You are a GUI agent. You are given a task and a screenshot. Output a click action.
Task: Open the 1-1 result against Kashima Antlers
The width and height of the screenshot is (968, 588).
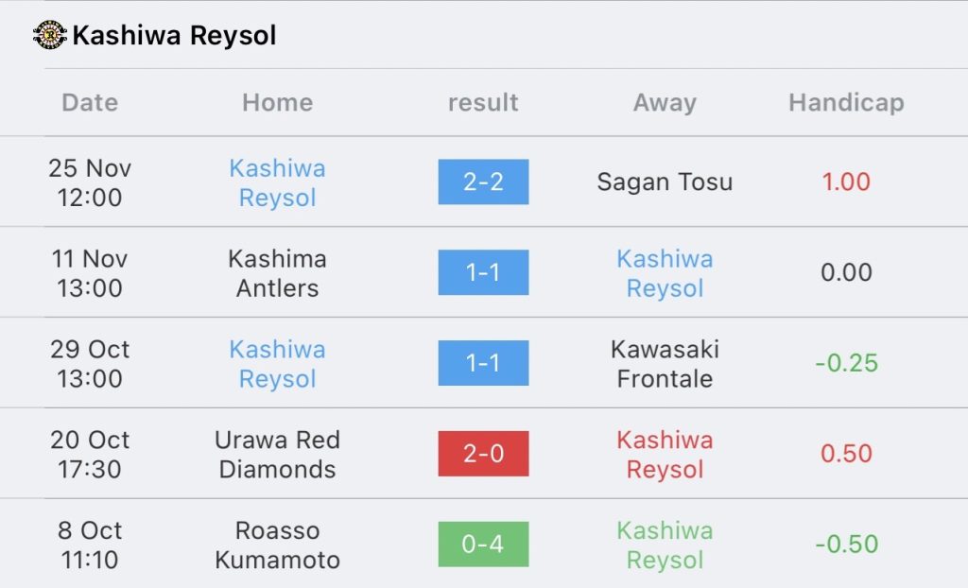click(483, 272)
